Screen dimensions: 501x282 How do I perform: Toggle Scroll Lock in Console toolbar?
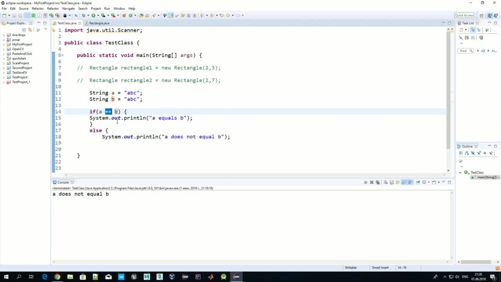tap(392, 182)
